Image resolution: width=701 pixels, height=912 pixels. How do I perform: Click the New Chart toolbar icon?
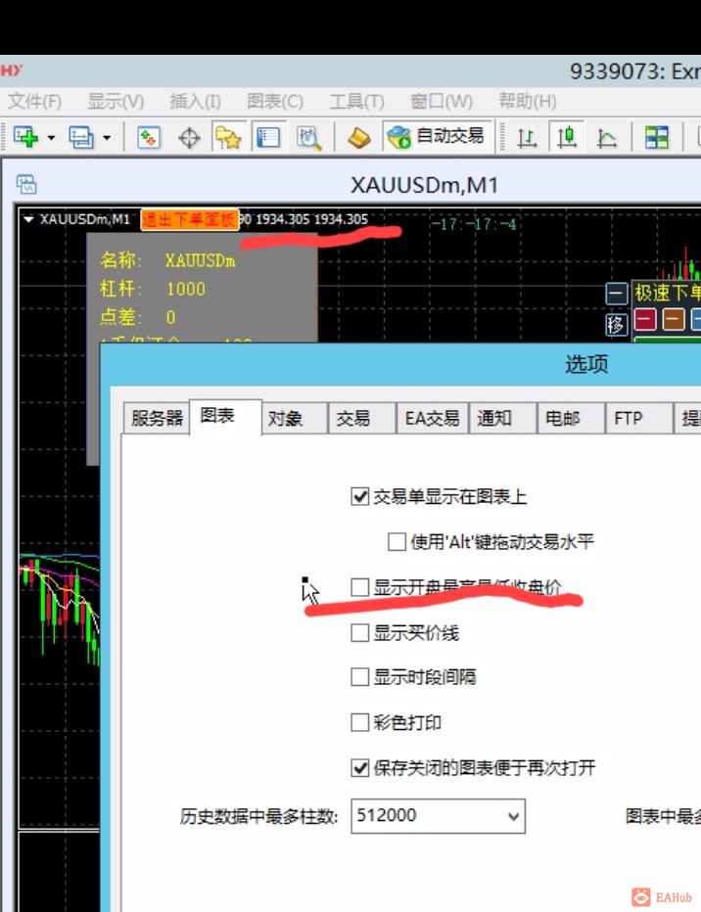(25, 137)
